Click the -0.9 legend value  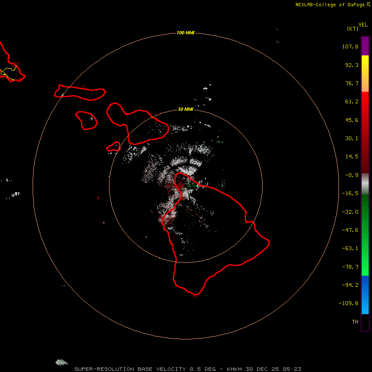pos(352,175)
